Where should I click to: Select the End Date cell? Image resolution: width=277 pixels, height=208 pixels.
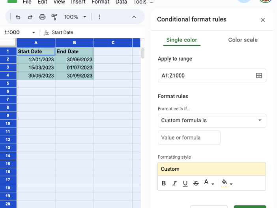pos(74,51)
